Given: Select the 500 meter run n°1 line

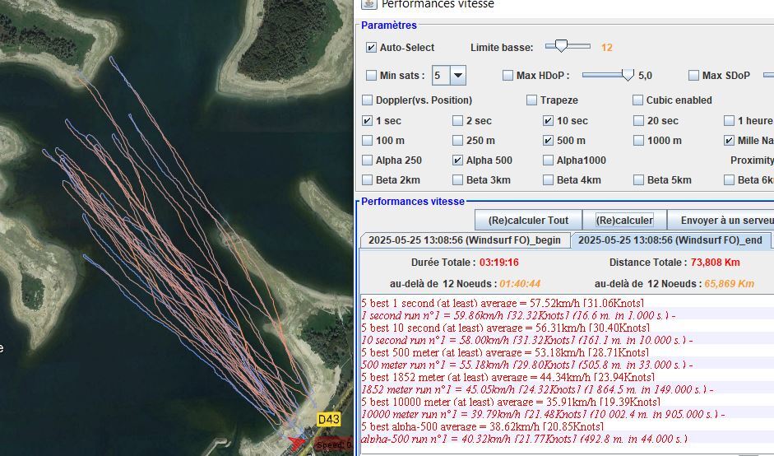Looking at the screenshot, I should click(568, 365).
